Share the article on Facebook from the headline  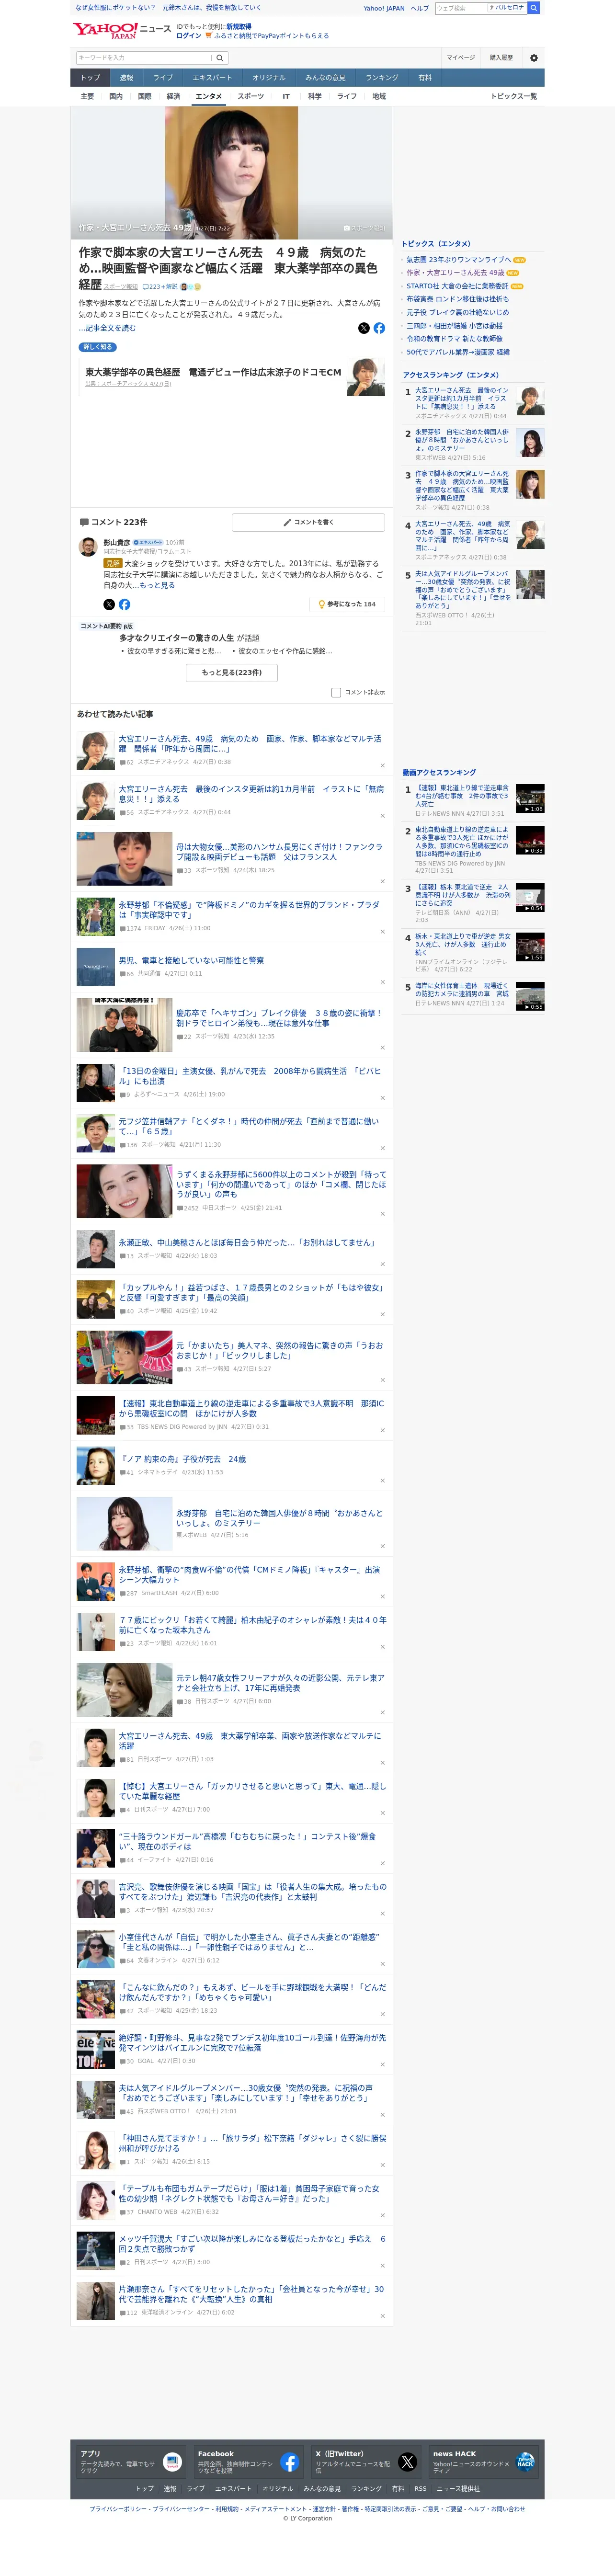(379, 328)
